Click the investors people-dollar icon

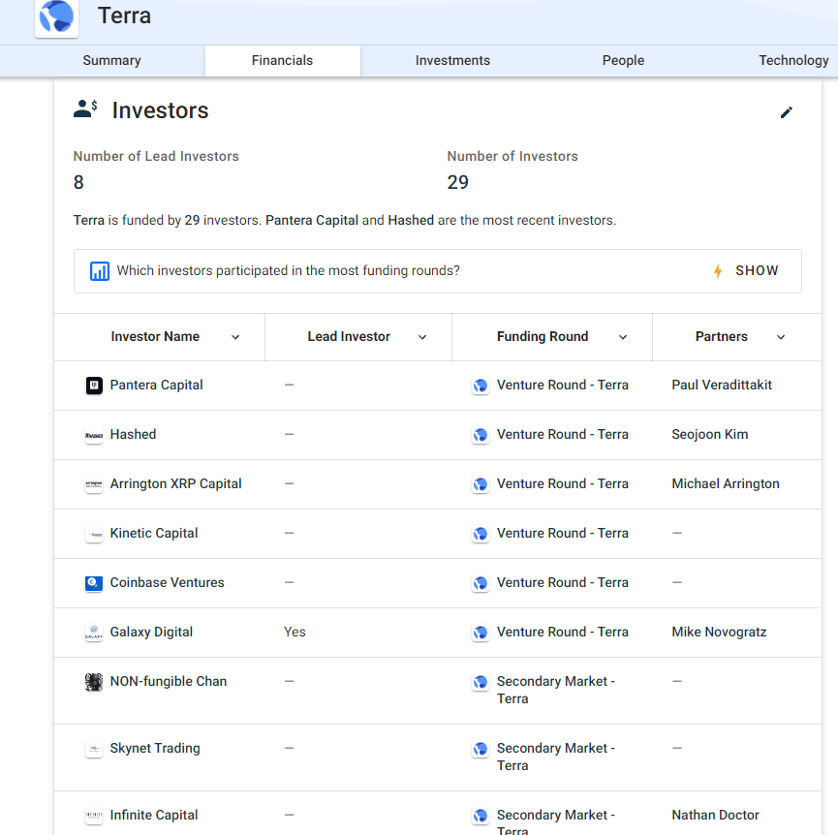click(85, 108)
